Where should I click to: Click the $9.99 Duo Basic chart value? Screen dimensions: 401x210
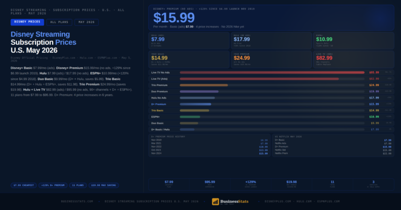(x=375, y=123)
